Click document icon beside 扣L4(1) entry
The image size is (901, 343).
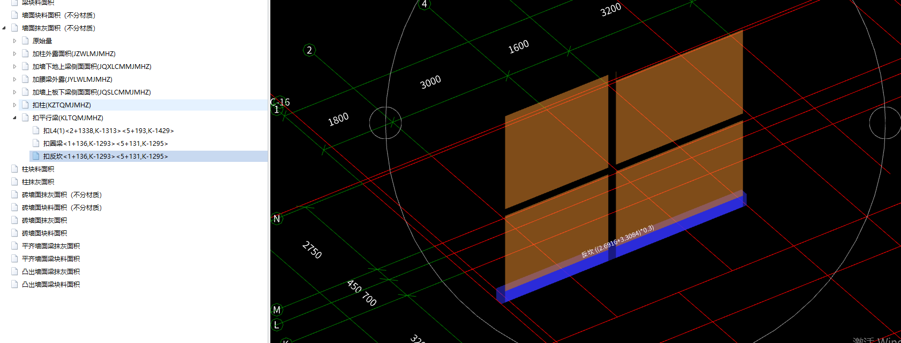click(x=36, y=131)
